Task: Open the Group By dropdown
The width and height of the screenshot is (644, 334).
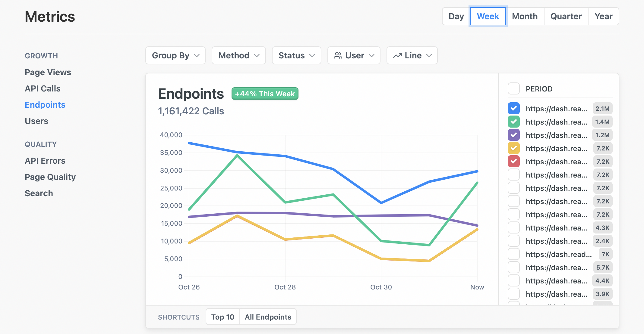Action: pos(175,55)
